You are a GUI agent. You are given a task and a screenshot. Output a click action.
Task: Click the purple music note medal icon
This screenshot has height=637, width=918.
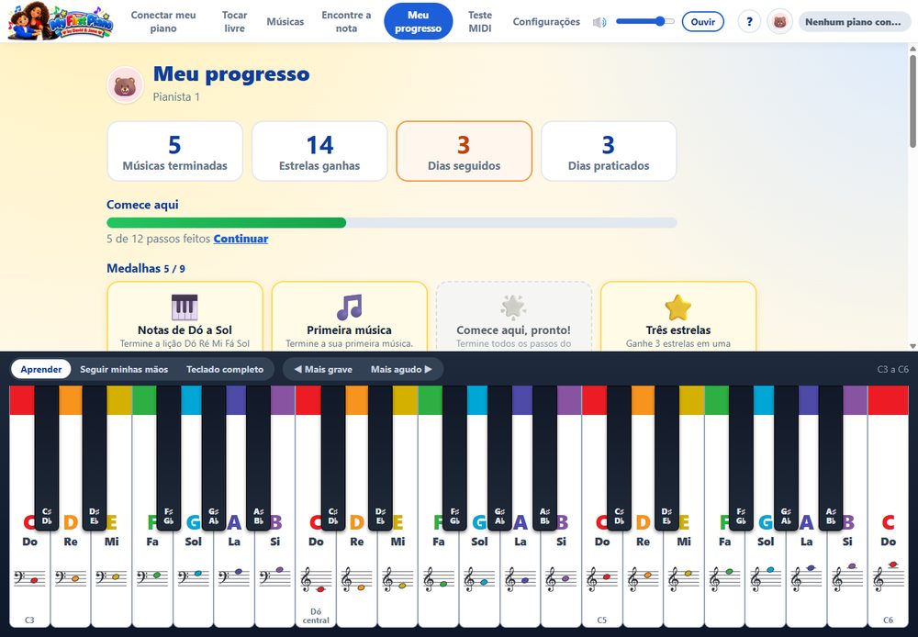pos(349,307)
